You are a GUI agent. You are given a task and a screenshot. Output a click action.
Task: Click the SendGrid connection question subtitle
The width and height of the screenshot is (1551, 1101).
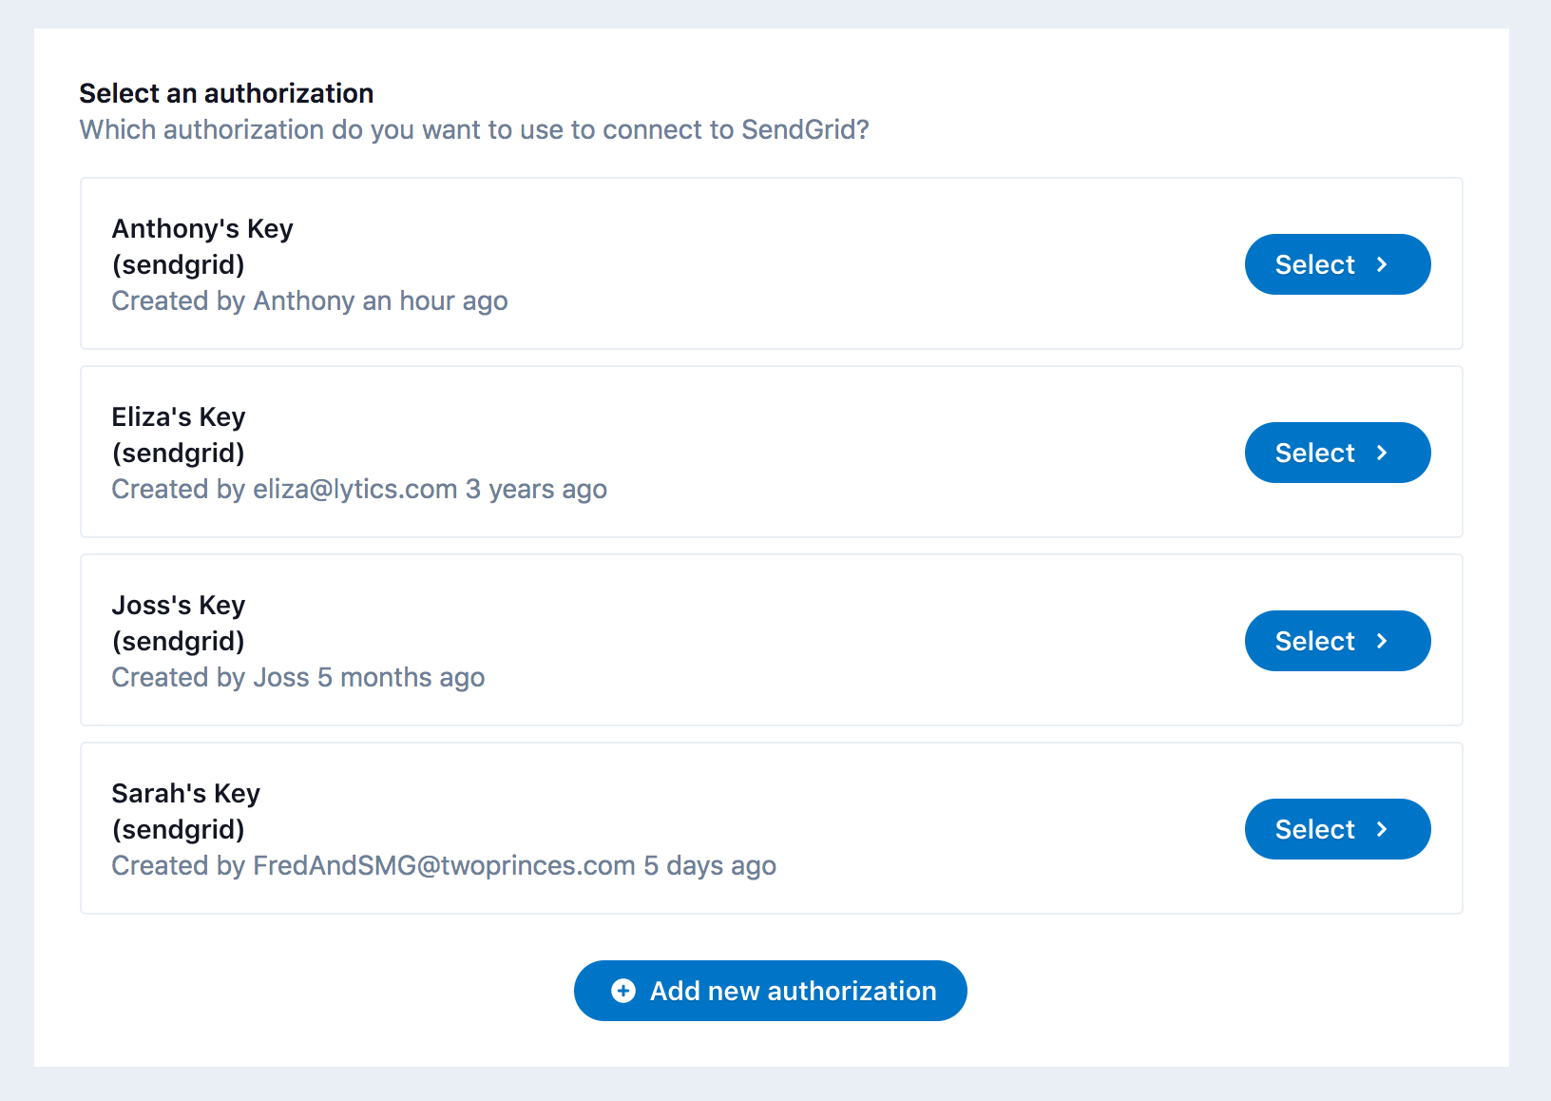point(474,129)
